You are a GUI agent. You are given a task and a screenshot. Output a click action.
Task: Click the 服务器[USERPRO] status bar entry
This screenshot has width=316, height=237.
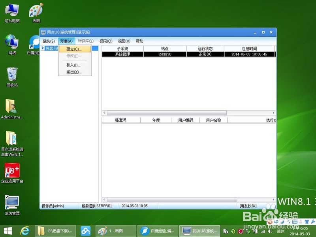pos(96,206)
